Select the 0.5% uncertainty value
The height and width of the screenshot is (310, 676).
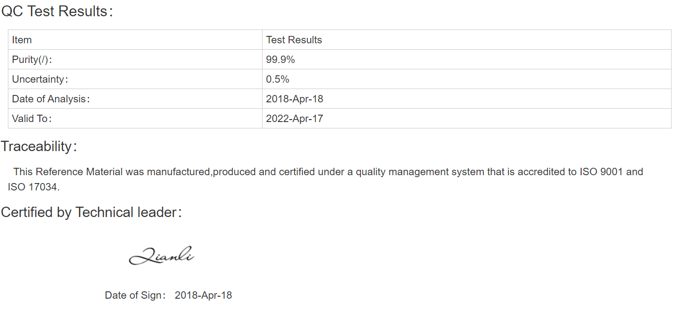[x=278, y=79]
